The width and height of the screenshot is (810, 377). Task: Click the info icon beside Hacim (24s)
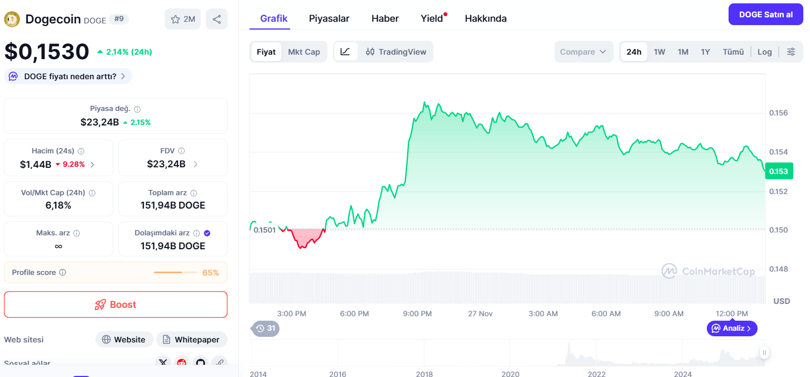tap(81, 151)
